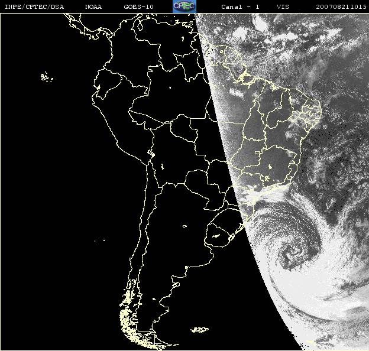
Task: Click the CPTEC logo in header
Action: (184, 6)
